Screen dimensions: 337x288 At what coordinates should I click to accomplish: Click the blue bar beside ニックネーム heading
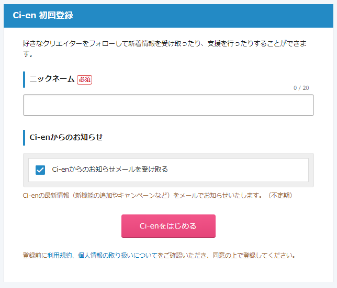pyautogui.click(x=24, y=79)
